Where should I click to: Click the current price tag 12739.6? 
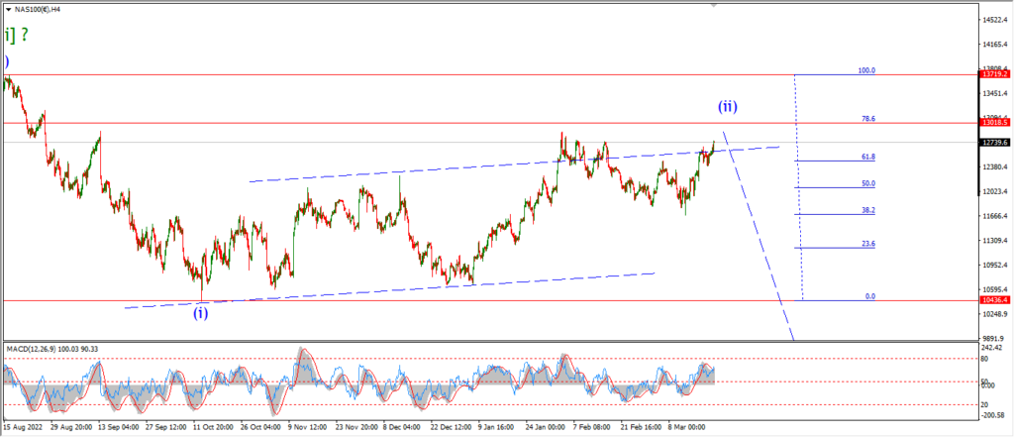click(x=993, y=143)
